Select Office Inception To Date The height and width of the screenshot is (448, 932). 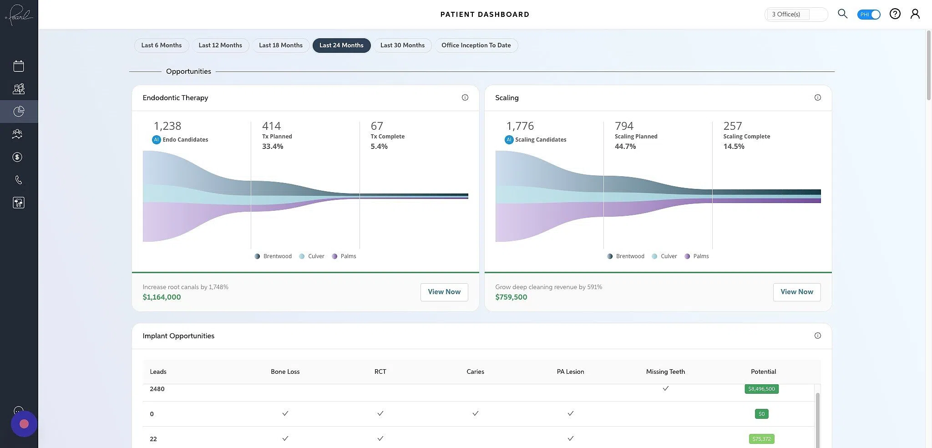point(476,45)
